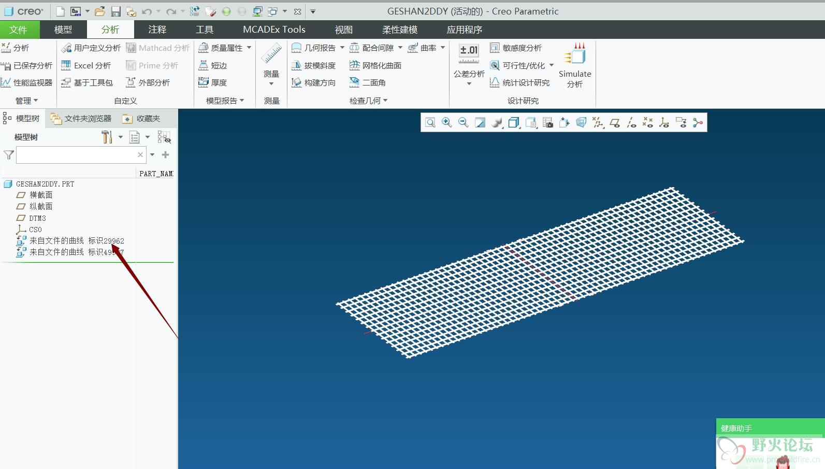Open the Saved Orientations icon
This screenshot has height=469, width=825.
531,122
